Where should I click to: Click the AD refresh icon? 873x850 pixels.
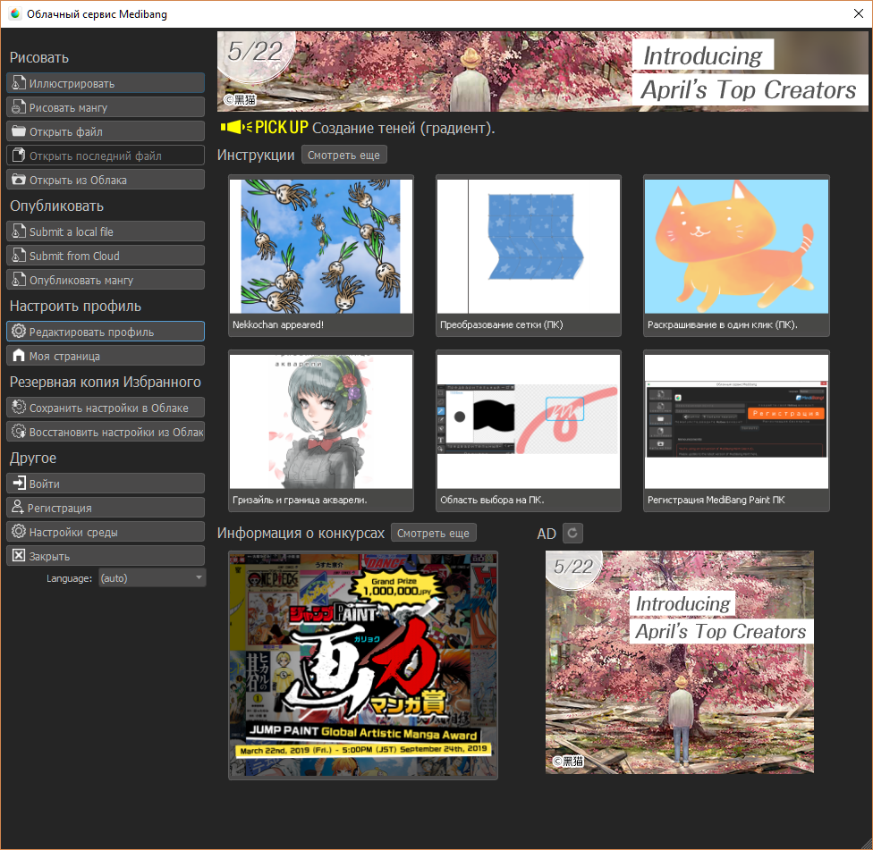pos(573,534)
